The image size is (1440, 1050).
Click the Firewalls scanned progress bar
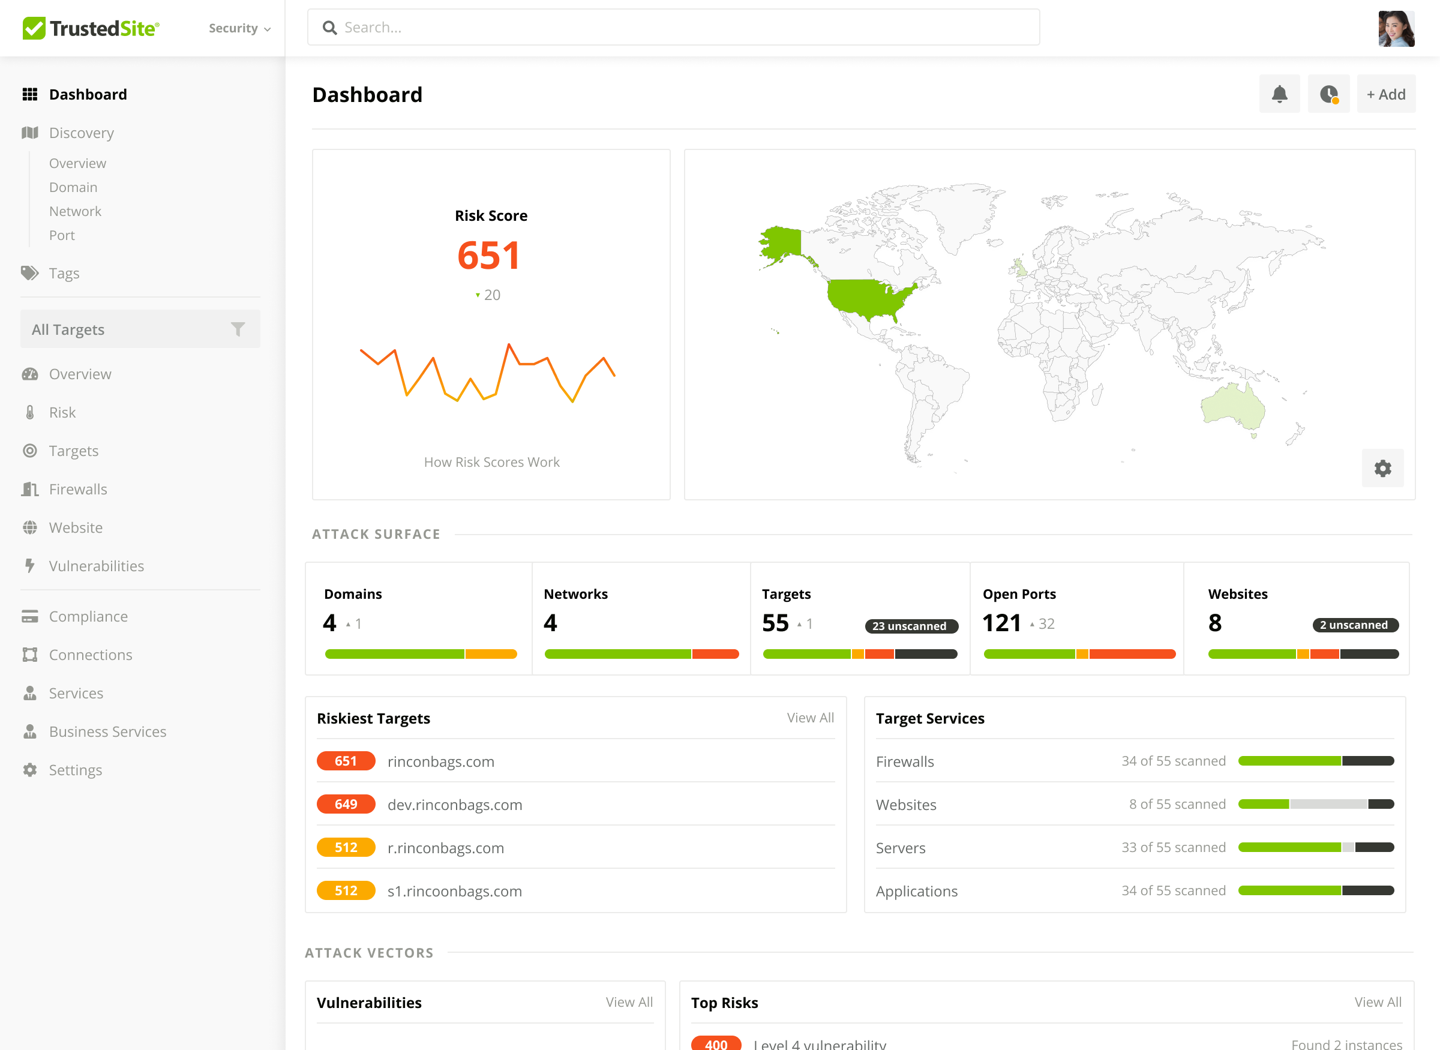(1315, 761)
